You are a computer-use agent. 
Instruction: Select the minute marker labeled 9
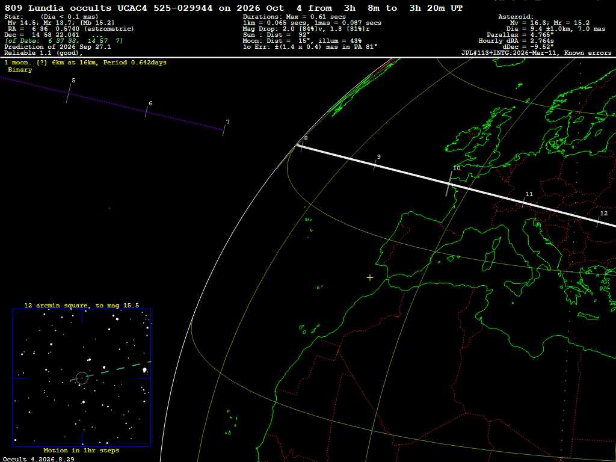tap(375, 165)
